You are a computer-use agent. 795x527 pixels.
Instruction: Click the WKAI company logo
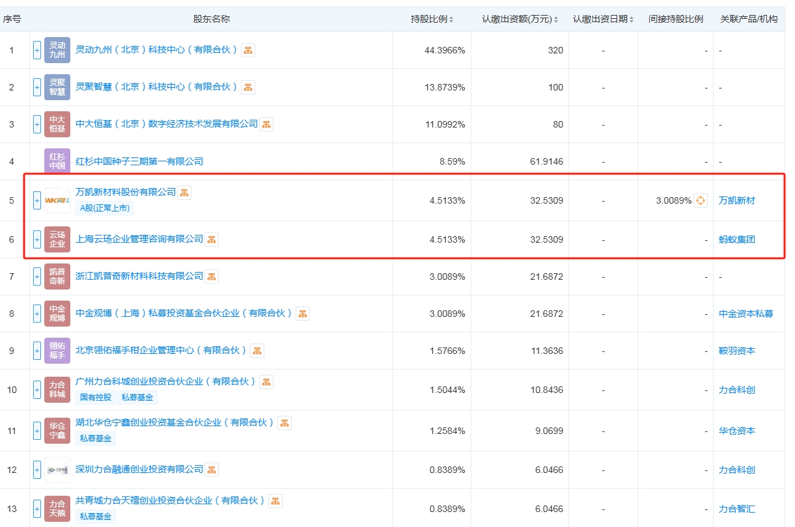point(57,200)
